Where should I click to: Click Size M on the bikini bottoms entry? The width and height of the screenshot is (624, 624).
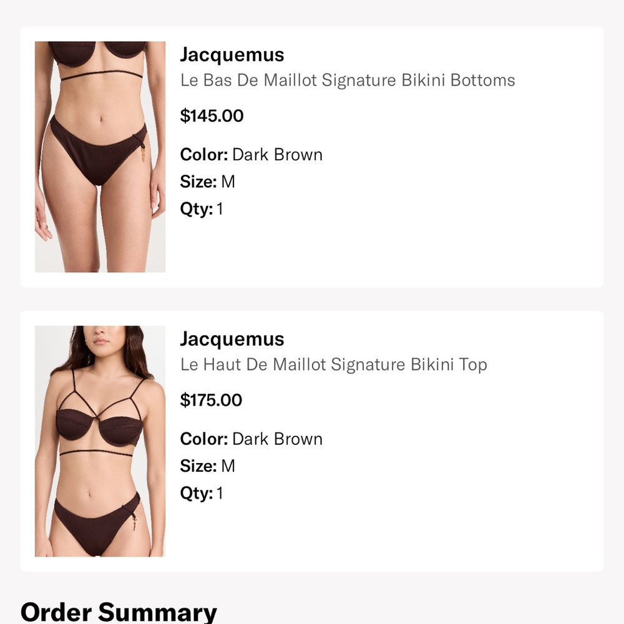[x=228, y=182]
